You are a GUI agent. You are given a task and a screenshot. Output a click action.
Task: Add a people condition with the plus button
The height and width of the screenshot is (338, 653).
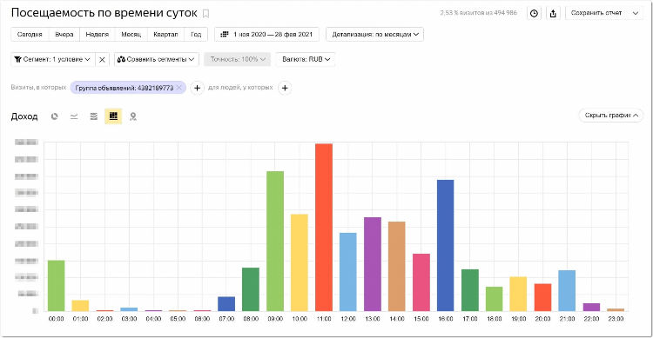[x=285, y=88]
